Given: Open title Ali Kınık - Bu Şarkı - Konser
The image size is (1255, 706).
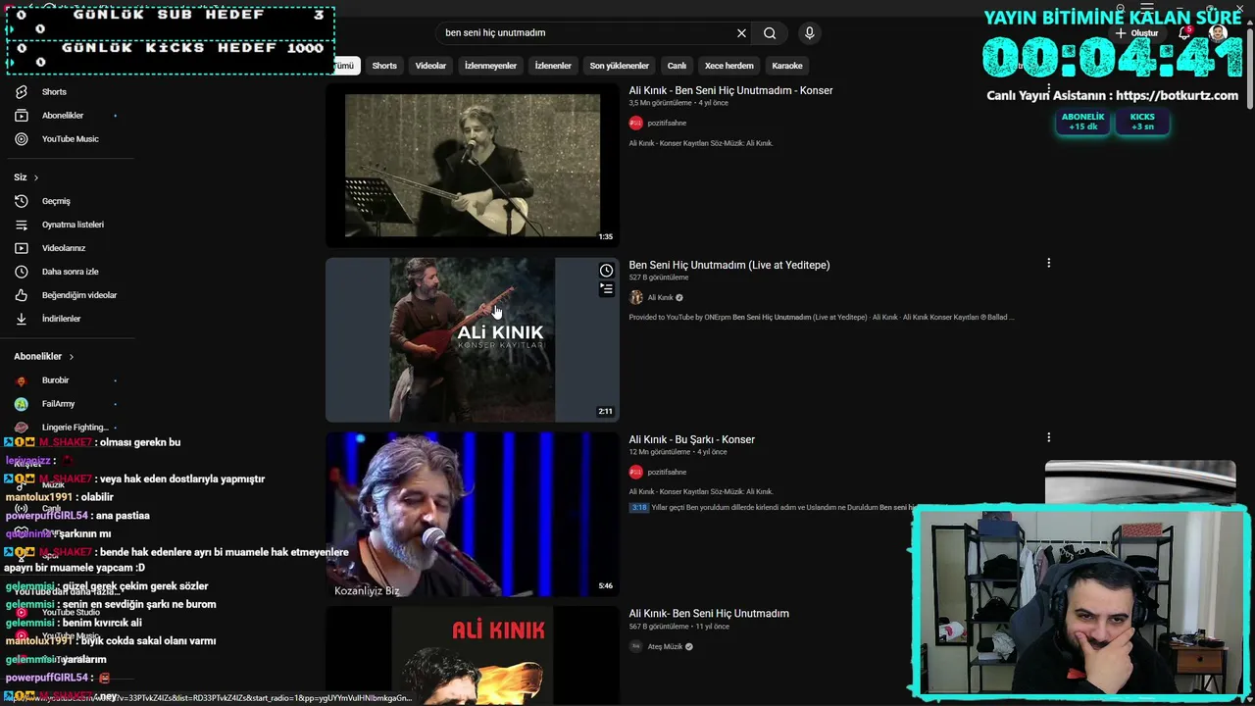Looking at the screenshot, I should [x=691, y=439].
